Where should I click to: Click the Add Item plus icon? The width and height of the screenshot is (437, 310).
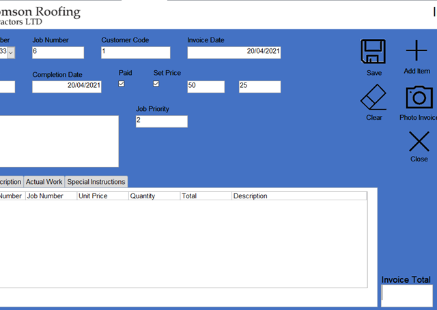[417, 52]
